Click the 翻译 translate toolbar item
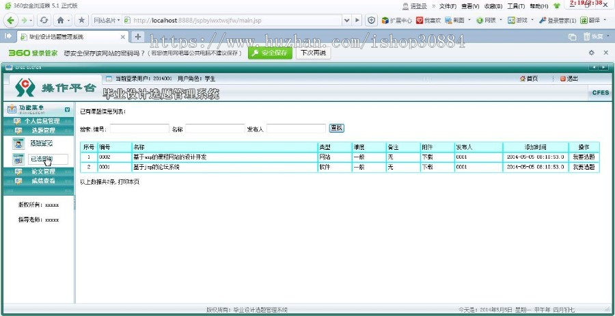This screenshot has width=615, height=316. coord(590,21)
